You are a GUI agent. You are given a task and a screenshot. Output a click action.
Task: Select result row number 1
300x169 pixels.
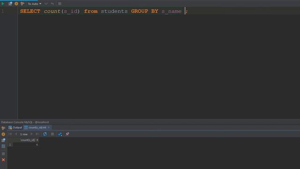coord(10,145)
